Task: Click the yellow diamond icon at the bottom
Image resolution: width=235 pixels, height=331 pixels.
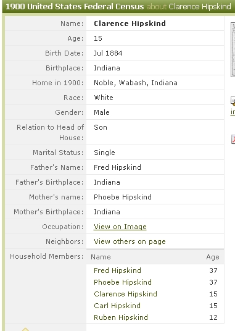Action: click(25, 329)
